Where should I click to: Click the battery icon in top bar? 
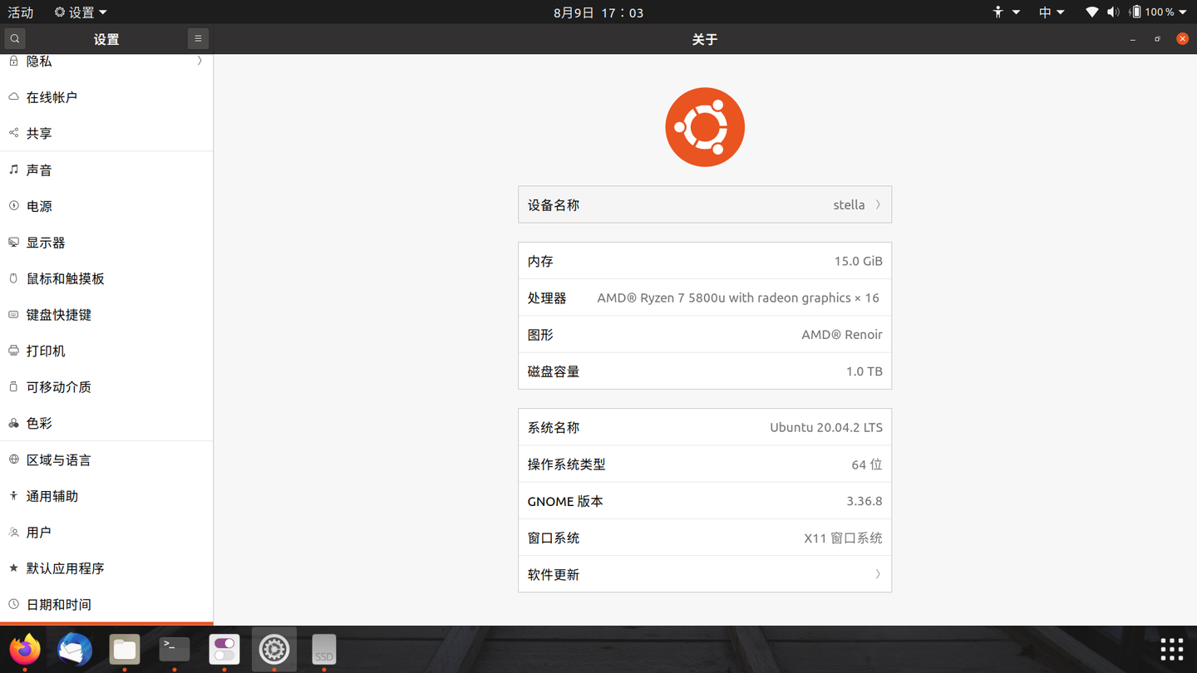coord(1135,12)
